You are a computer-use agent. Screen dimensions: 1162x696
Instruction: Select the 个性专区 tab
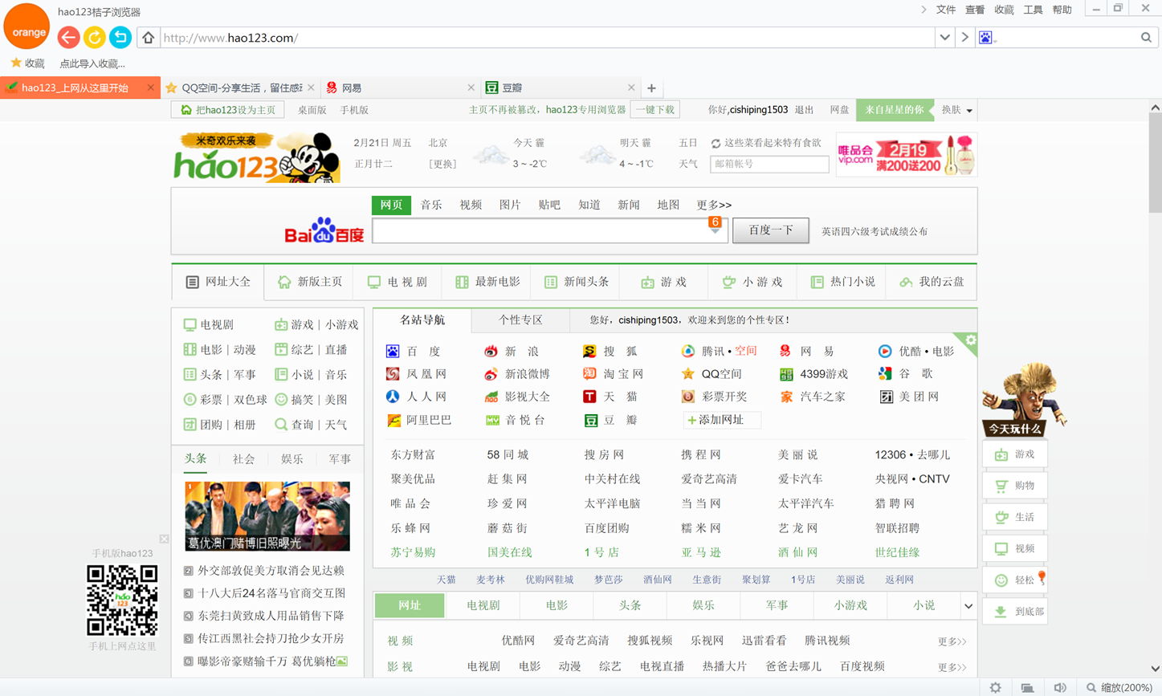tap(520, 320)
